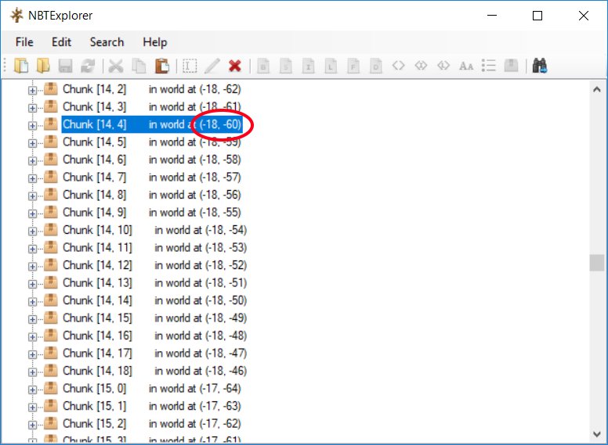Click the Open Folder toolbar icon
Image resolution: width=608 pixels, height=445 pixels.
pos(43,66)
